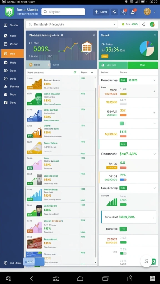Toggle the green switch in last row

click(x=123, y=253)
